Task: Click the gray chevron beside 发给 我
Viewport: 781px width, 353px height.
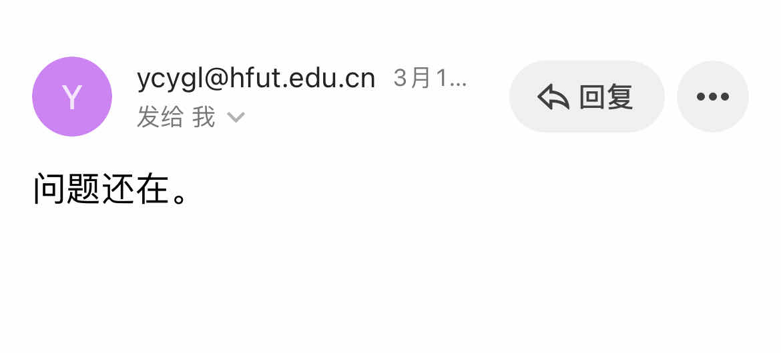Action: click(x=236, y=118)
